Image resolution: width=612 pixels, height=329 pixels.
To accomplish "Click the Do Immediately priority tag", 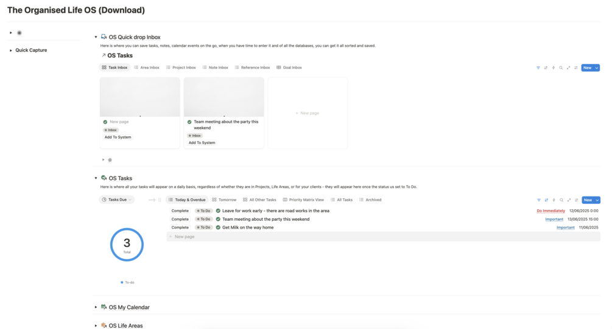I will 550,211.
